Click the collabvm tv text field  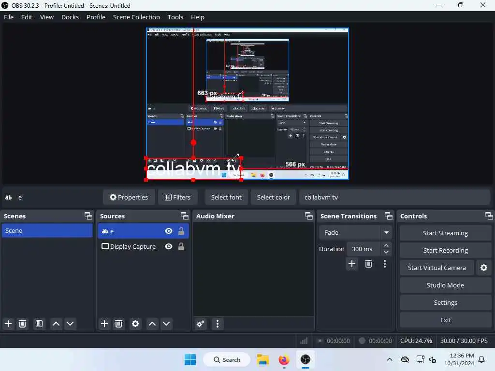(394, 197)
